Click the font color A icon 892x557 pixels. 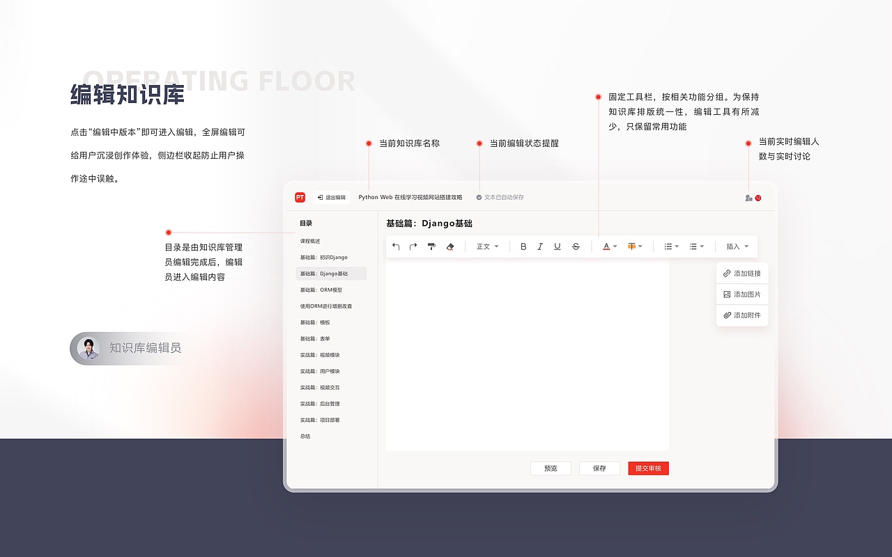point(606,246)
